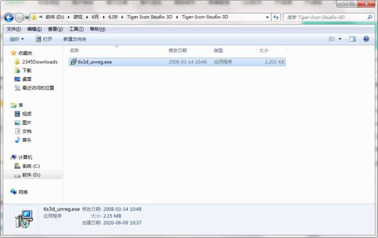
Task: Jump to the 游戏 breadcrumb folder
Action: (x=78, y=17)
